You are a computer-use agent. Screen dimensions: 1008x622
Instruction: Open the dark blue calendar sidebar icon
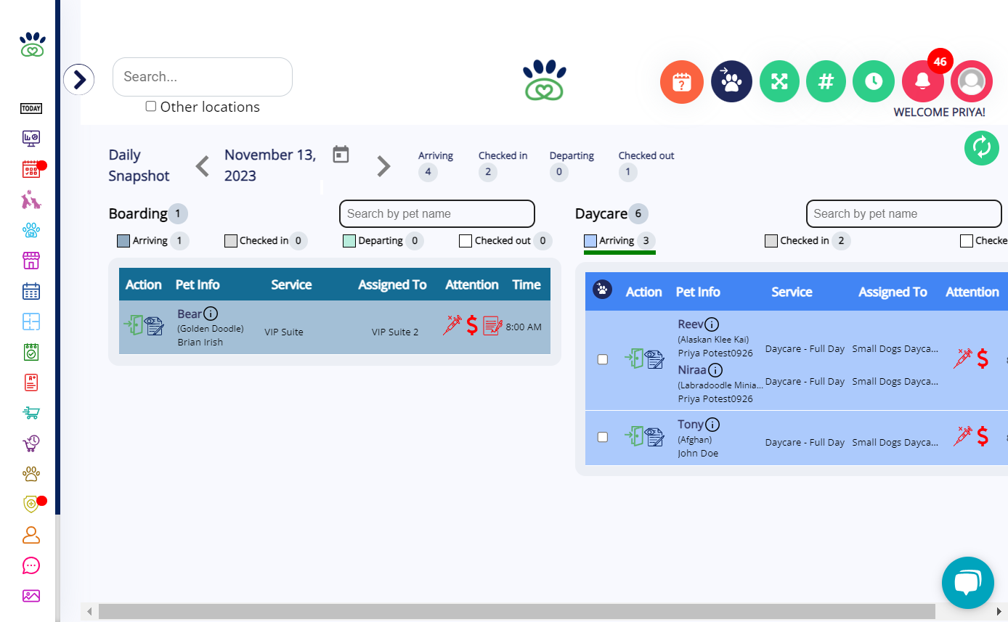31,292
